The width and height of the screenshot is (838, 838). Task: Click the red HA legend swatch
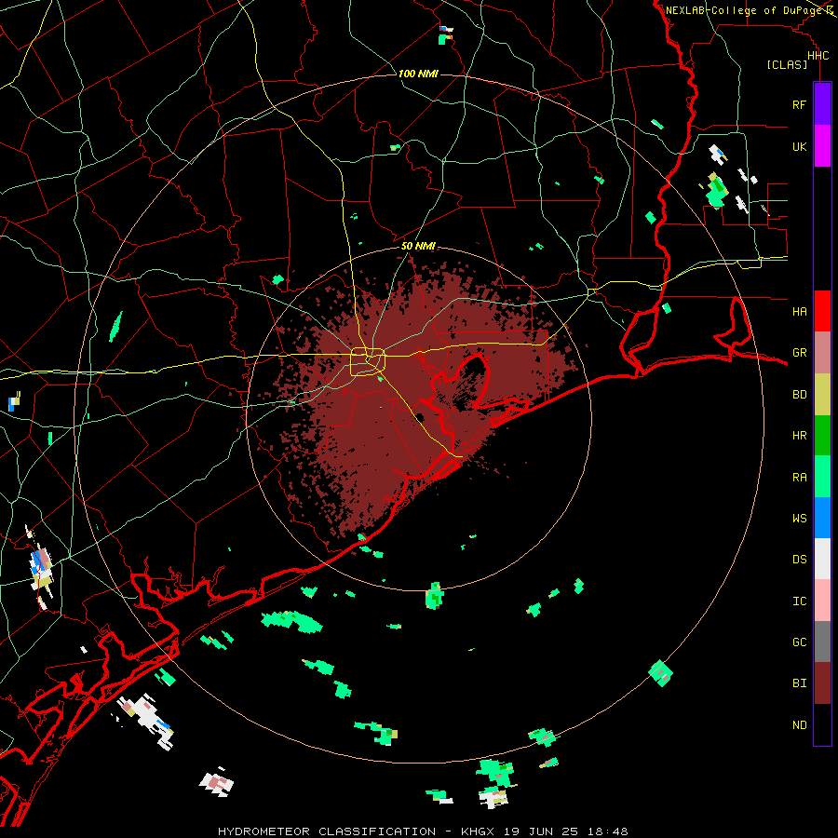coord(822,311)
